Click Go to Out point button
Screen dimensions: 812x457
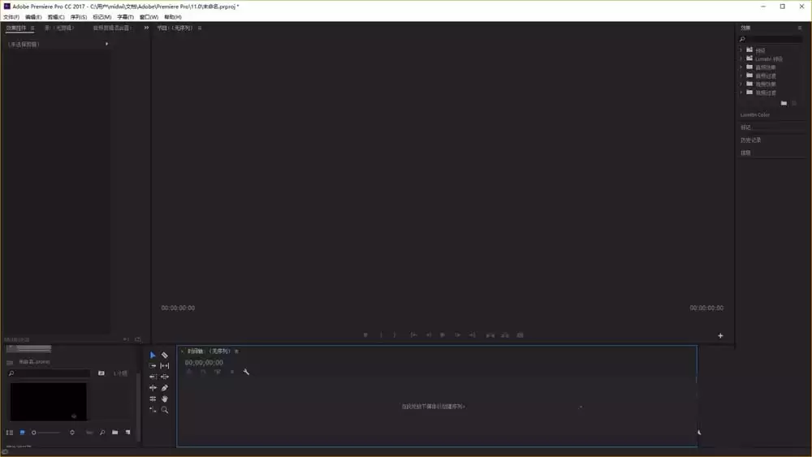pyautogui.click(x=473, y=335)
